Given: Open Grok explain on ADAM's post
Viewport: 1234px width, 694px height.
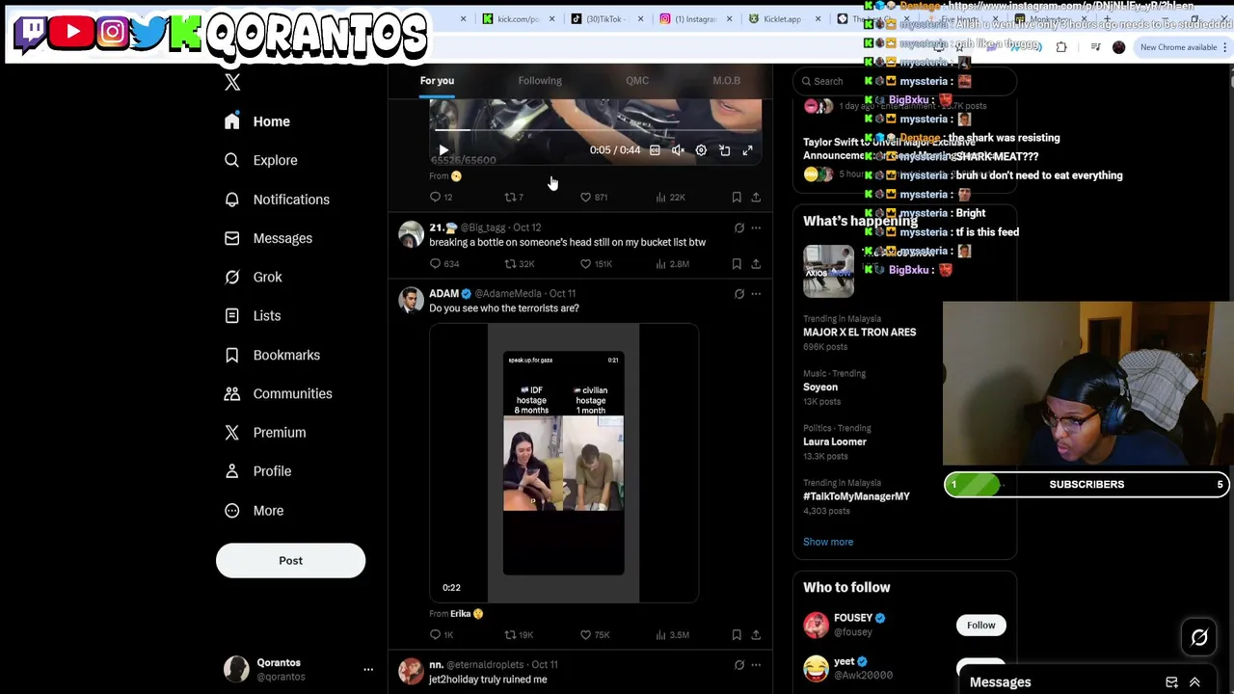Looking at the screenshot, I should [739, 294].
